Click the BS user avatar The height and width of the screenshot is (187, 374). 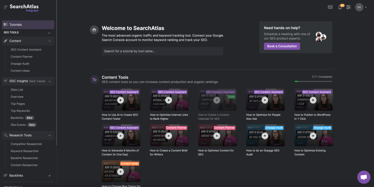tap(359, 7)
